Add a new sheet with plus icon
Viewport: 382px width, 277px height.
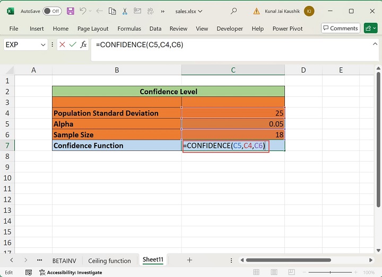pos(189,260)
